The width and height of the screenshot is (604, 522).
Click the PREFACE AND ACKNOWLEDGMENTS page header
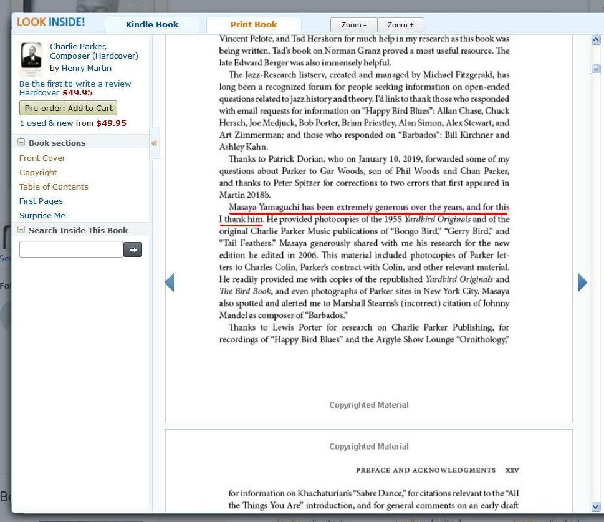coord(426,470)
